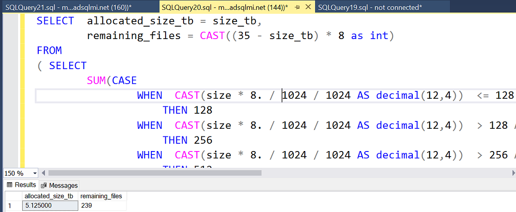Show the Results tab
The width and height of the screenshot is (516, 212).
[21, 185]
